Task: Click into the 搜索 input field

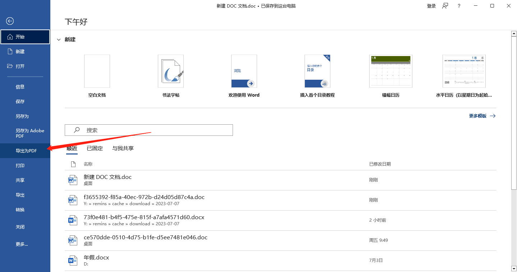Action: click(x=149, y=130)
